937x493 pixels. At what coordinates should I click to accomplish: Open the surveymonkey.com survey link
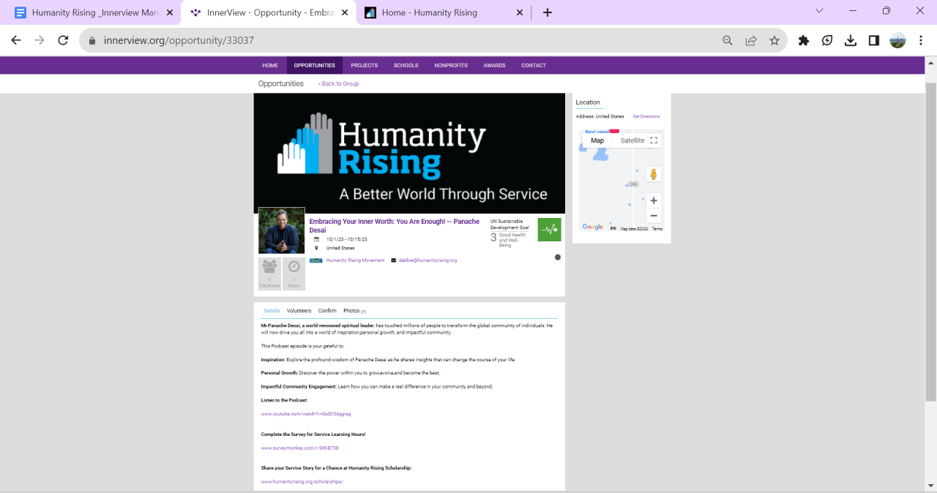click(300, 448)
